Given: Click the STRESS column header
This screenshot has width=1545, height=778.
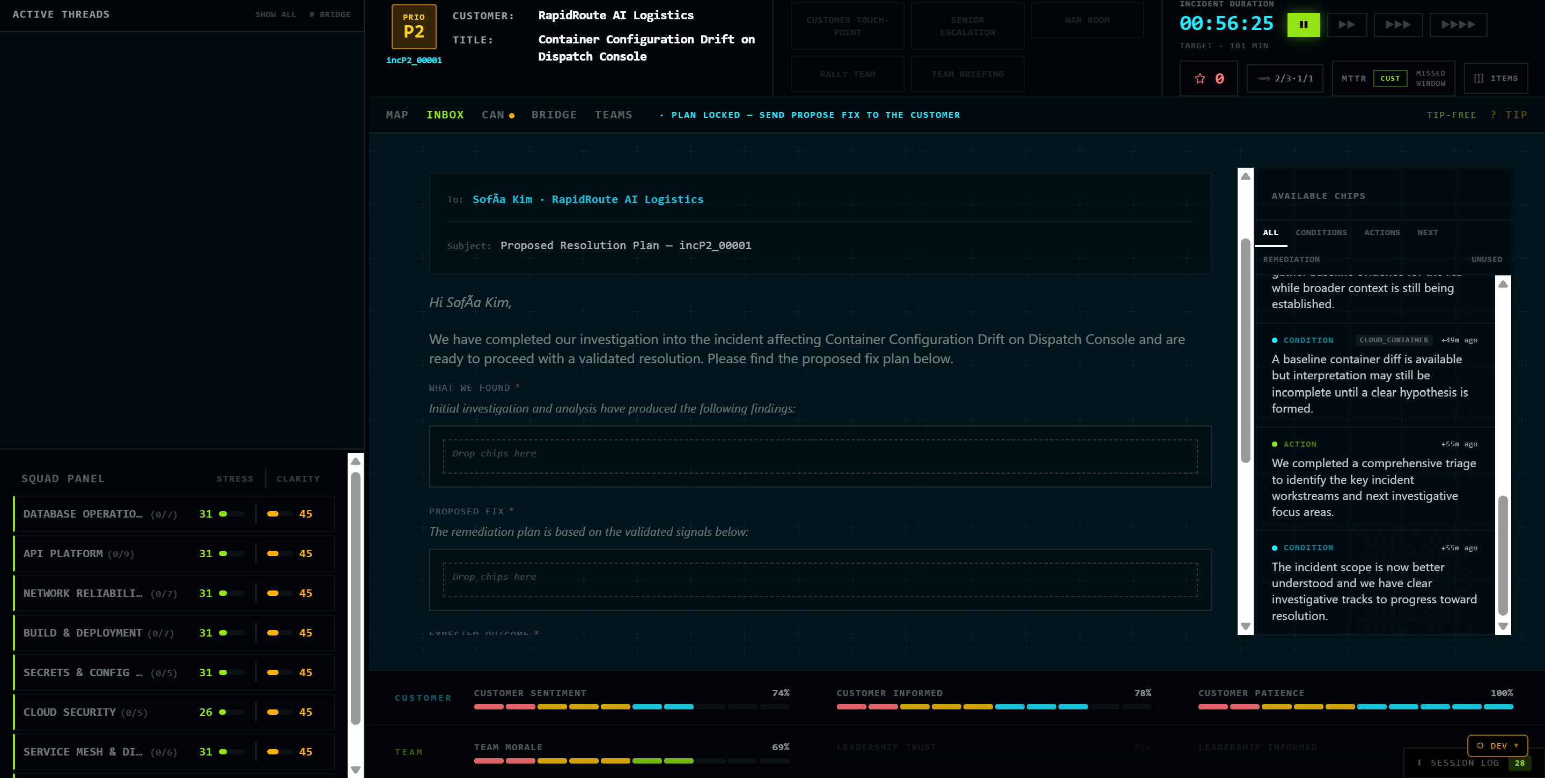Looking at the screenshot, I should (x=234, y=478).
